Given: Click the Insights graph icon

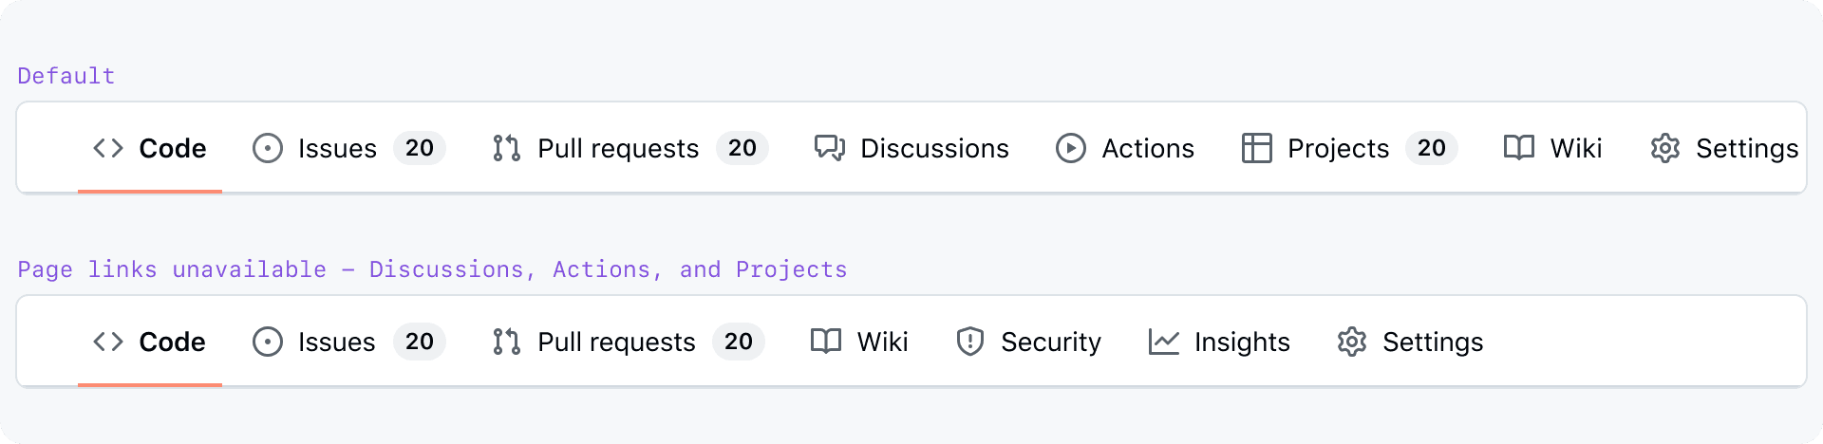Looking at the screenshot, I should click(x=1164, y=342).
